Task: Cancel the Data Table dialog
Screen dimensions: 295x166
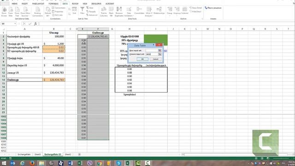Action: 155,59
